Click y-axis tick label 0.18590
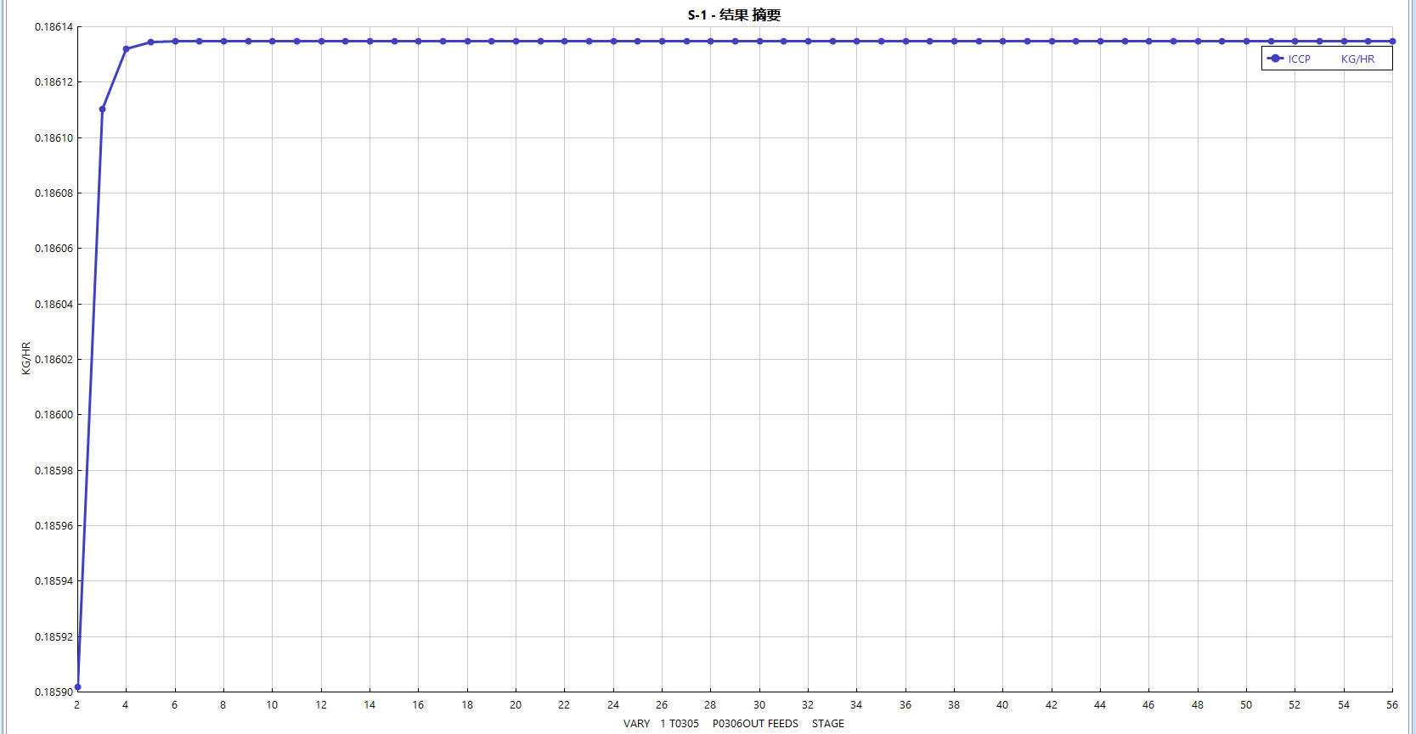Viewport: 1416px width, 734px height. point(54,692)
